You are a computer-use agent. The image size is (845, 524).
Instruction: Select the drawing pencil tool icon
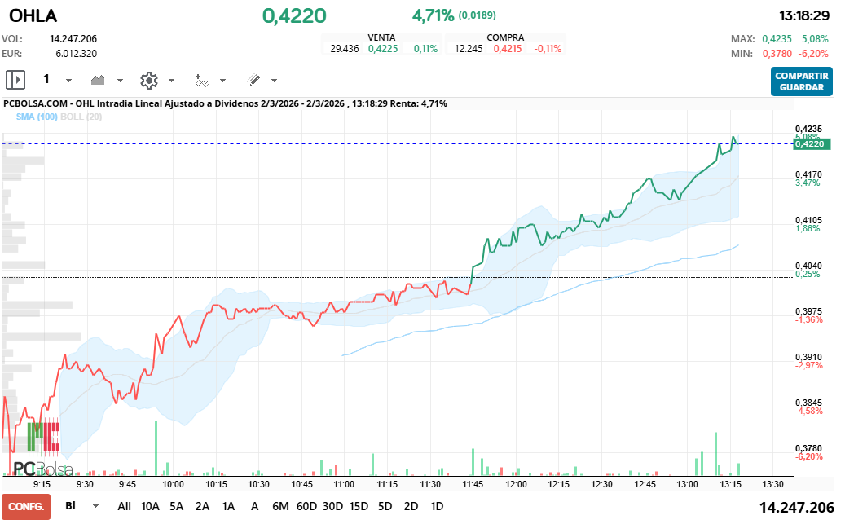[253, 80]
